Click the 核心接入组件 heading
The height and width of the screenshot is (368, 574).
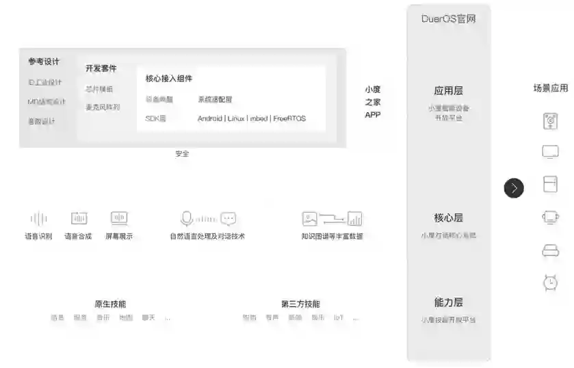(x=169, y=79)
